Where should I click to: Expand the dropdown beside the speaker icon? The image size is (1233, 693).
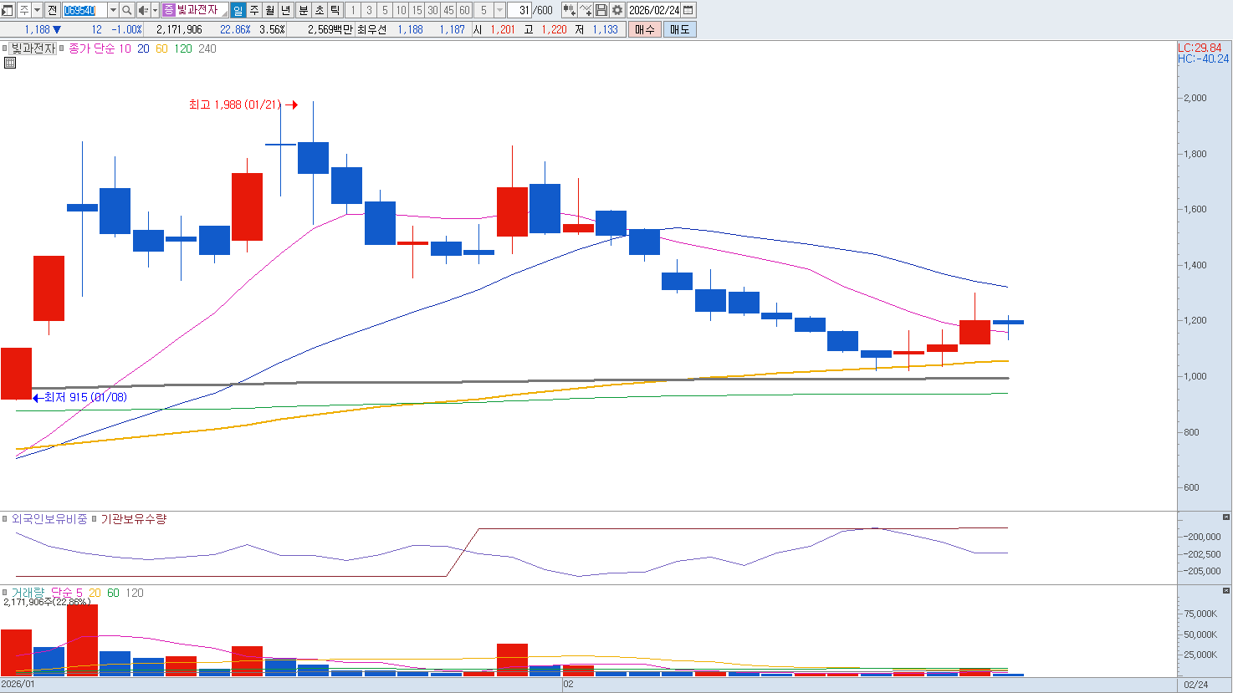pyautogui.click(x=155, y=10)
